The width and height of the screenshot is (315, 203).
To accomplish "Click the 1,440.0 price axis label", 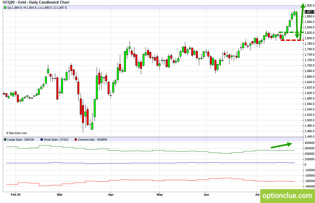I will 310,137.
